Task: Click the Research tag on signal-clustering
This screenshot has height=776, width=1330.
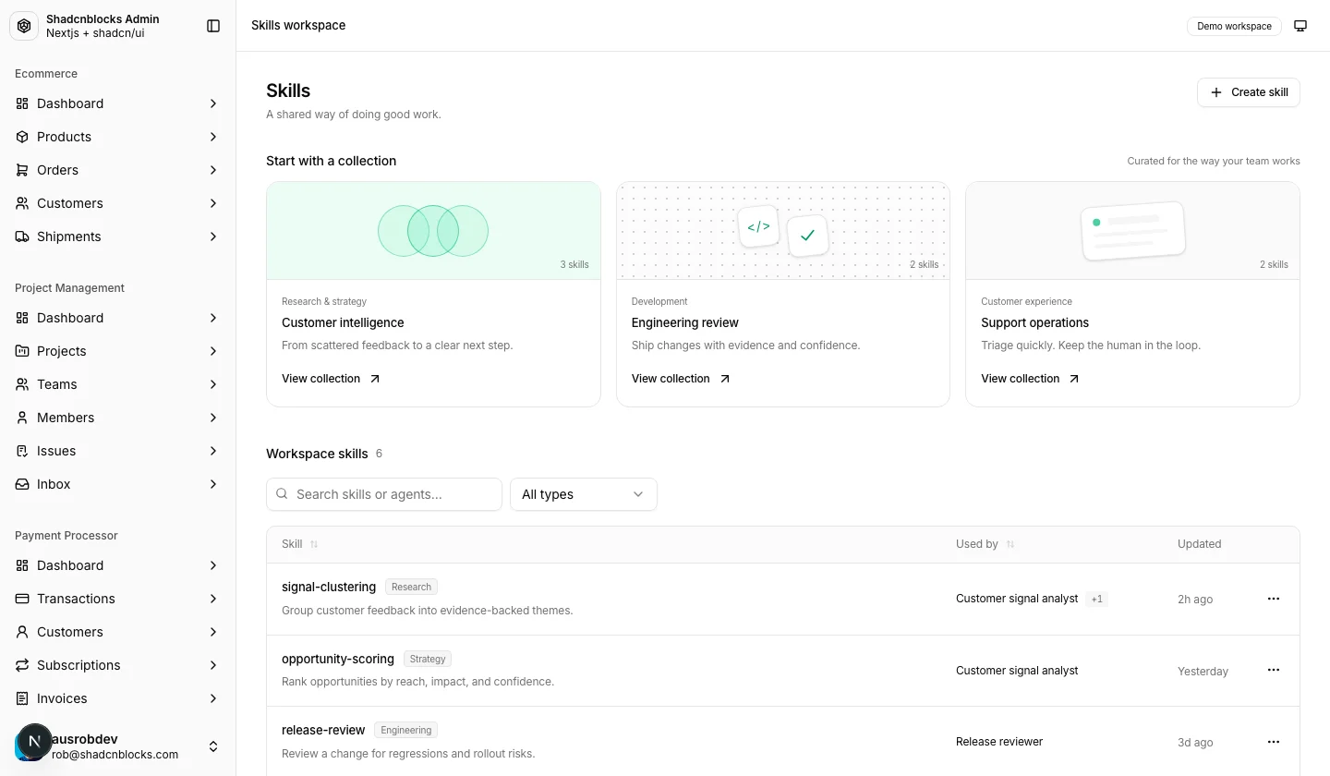Action: coord(411,587)
